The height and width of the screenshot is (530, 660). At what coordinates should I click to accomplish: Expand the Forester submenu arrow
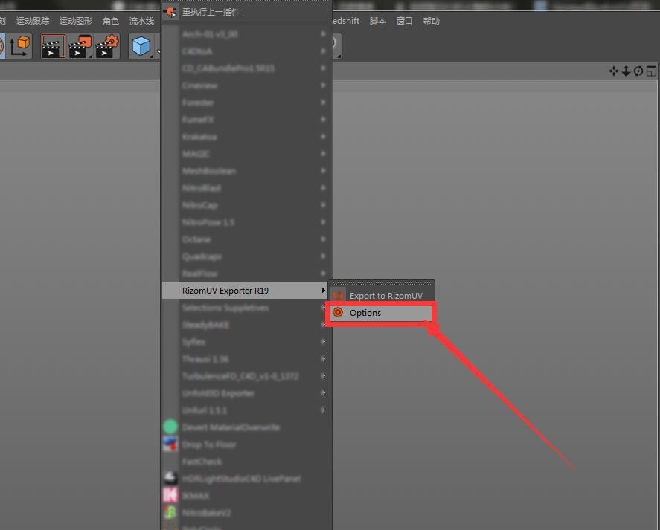(x=323, y=103)
